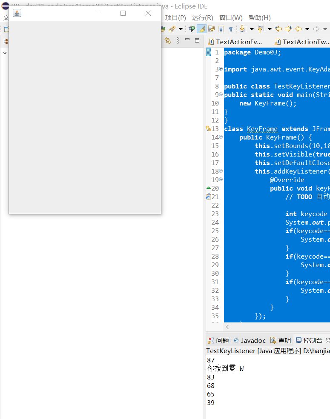Image resolution: width=330 pixels, height=419 pixels.
Task: Open the 窗口(W) menu
Action: (x=231, y=17)
